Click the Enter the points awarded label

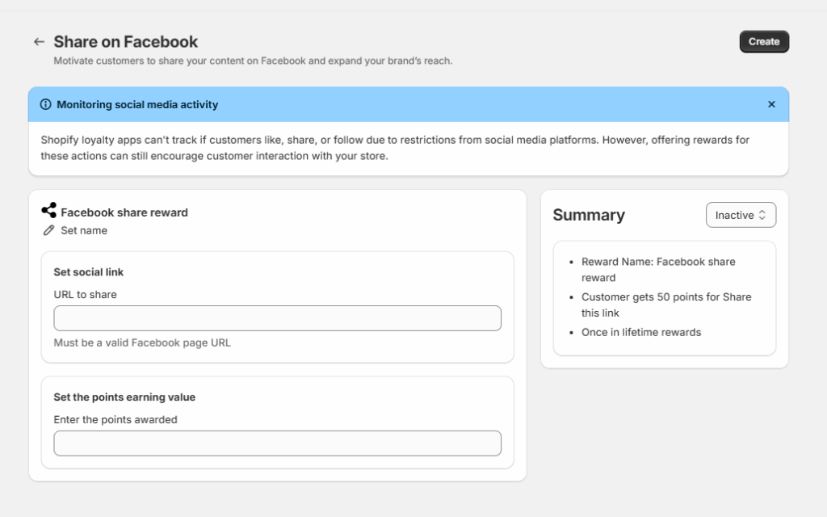115,420
